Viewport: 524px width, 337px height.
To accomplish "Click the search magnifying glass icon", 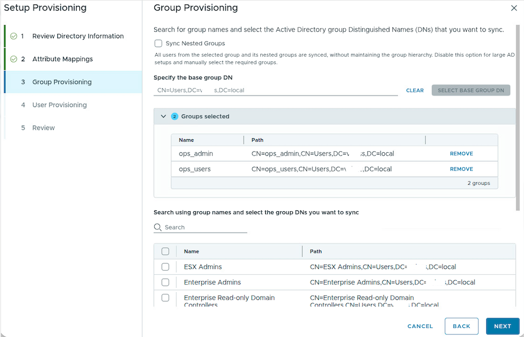I will pyautogui.click(x=157, y=227).
